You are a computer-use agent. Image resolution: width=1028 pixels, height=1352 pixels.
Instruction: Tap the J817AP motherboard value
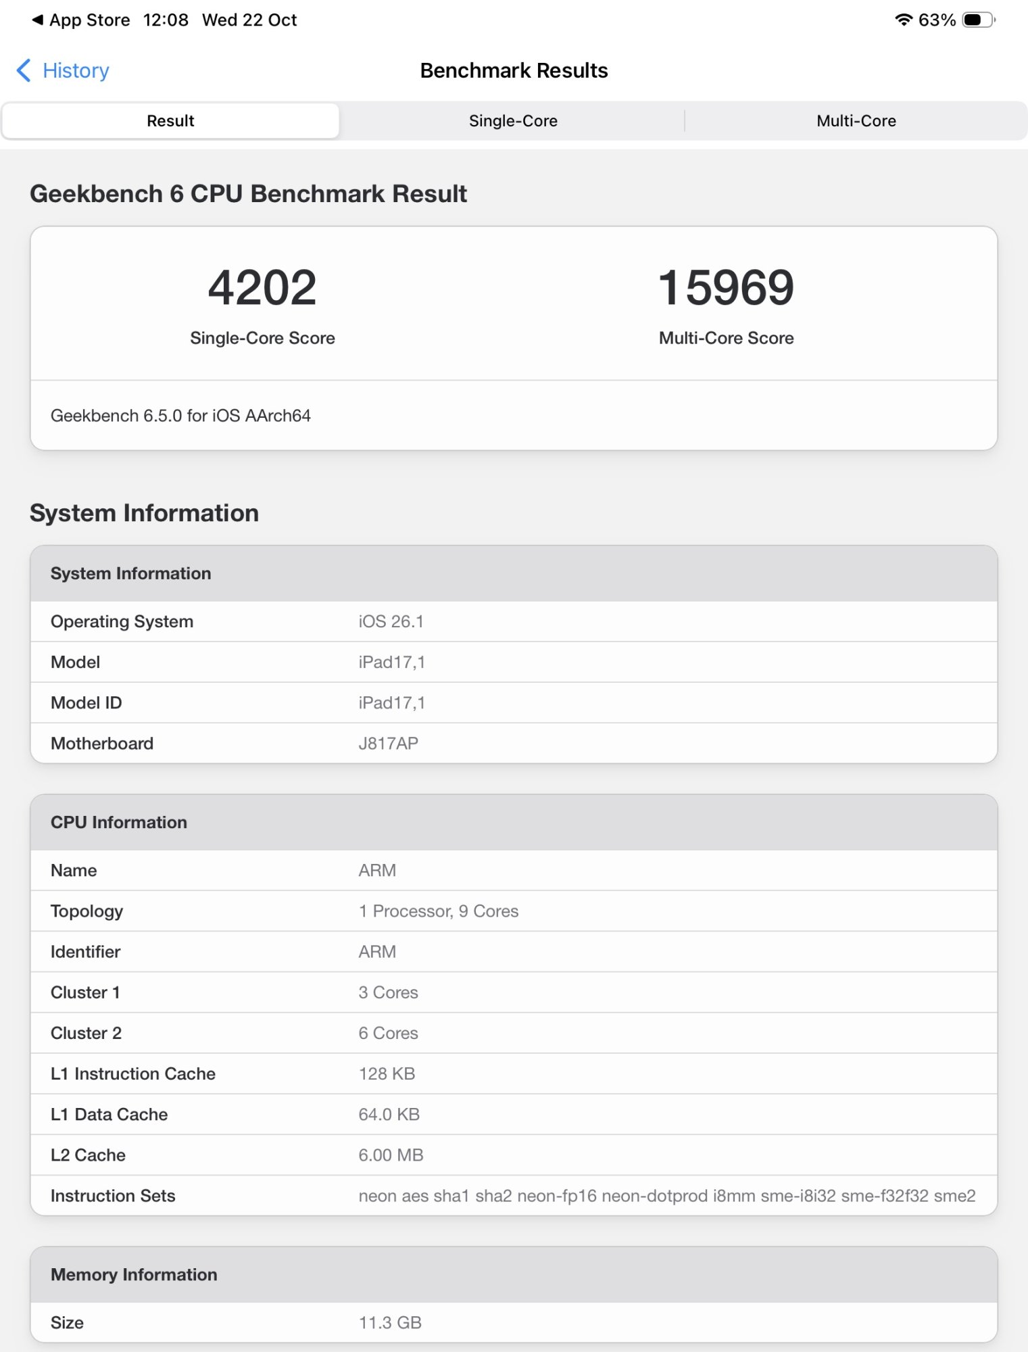[x=388, y=743]
